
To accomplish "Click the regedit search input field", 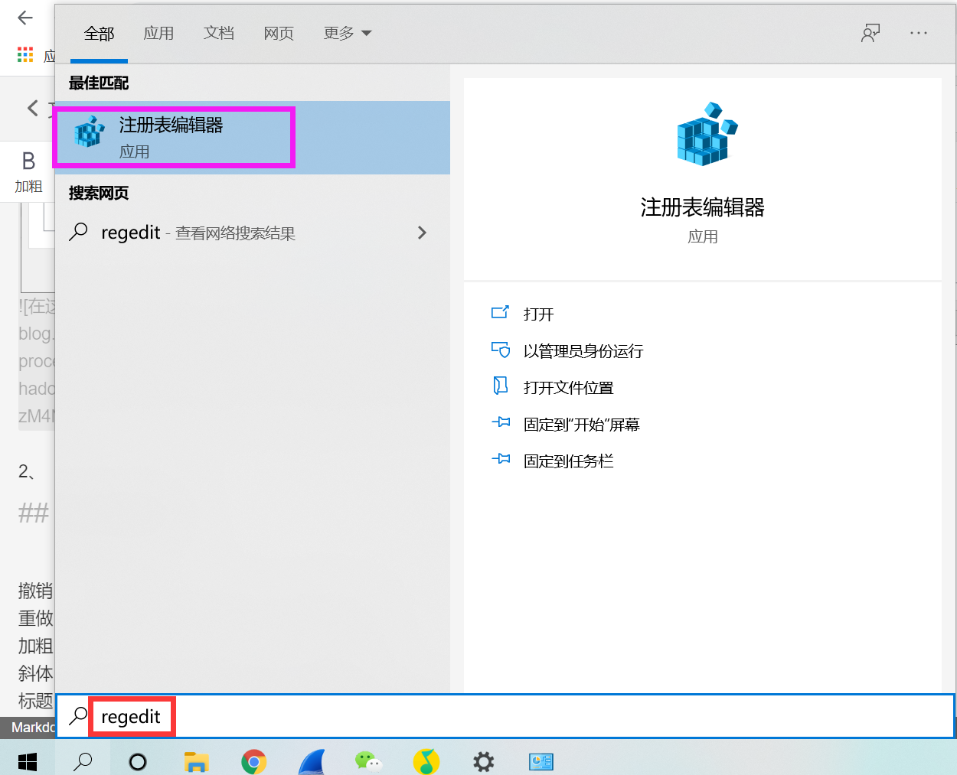I will point(132,716).
